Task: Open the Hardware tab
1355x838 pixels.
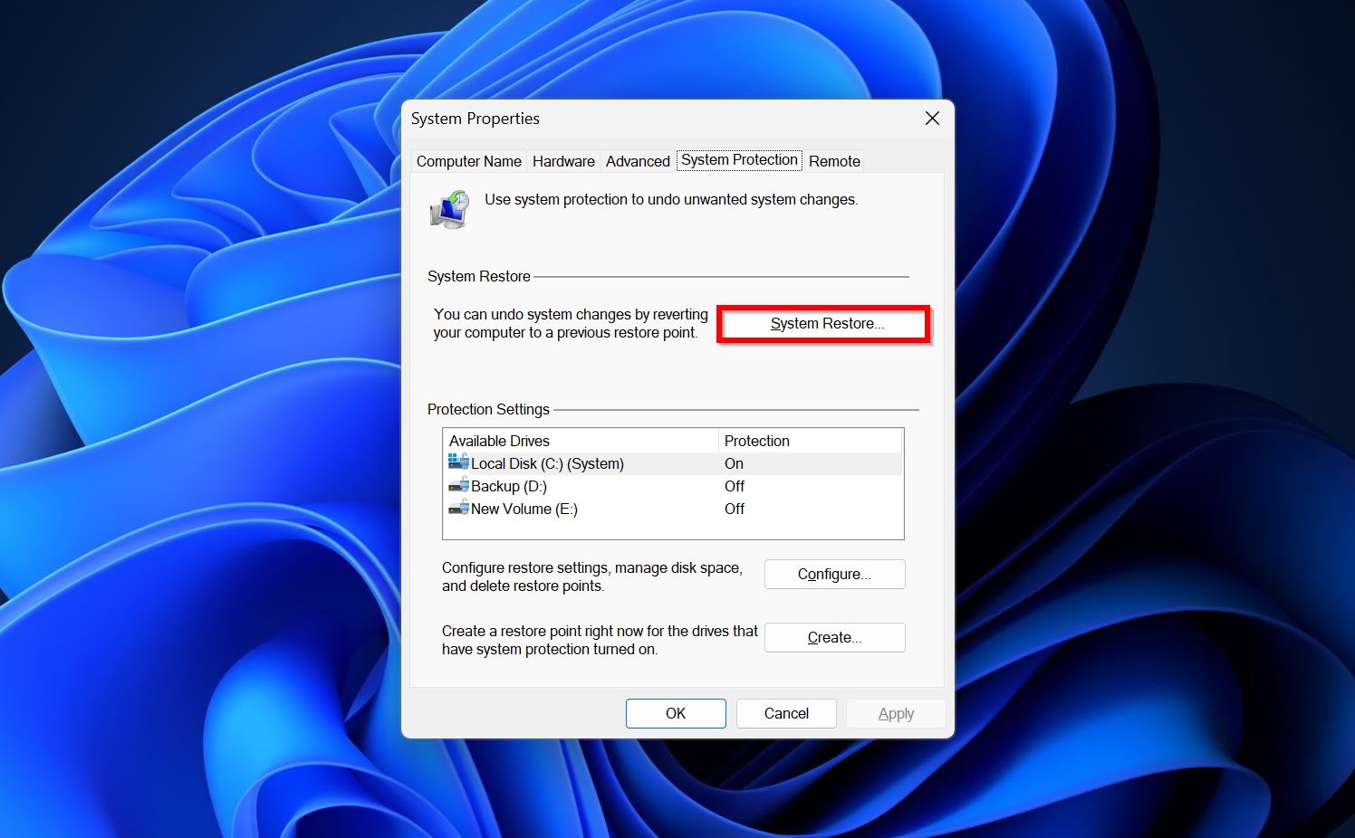Action: (x=563, y=161)
